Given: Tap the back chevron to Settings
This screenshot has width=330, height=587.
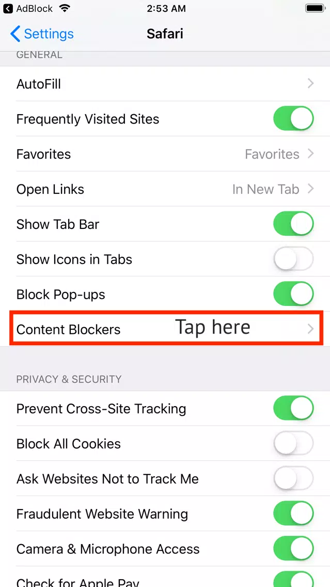Looking at the screenshot, I should click(15, 34).
